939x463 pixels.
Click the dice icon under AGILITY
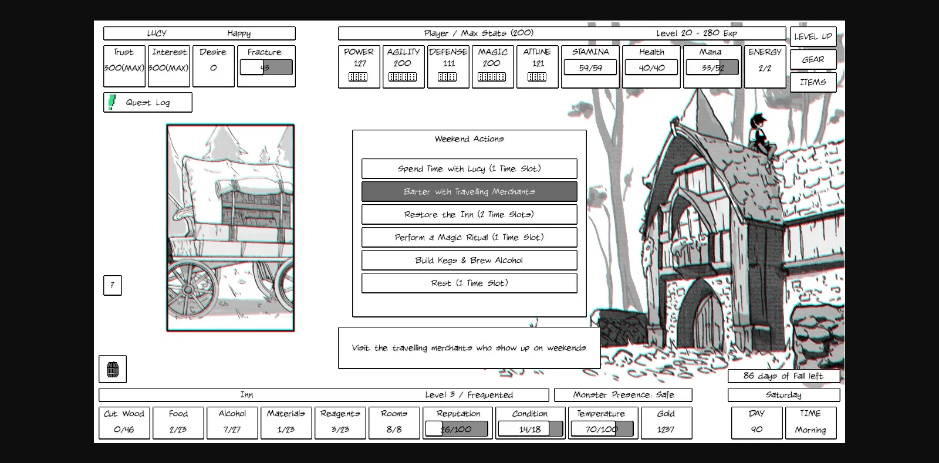coord(403,77)
